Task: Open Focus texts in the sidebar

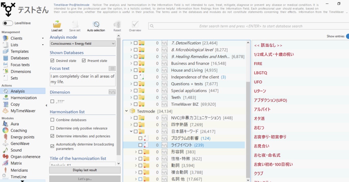Action: (x=20, y=65)
